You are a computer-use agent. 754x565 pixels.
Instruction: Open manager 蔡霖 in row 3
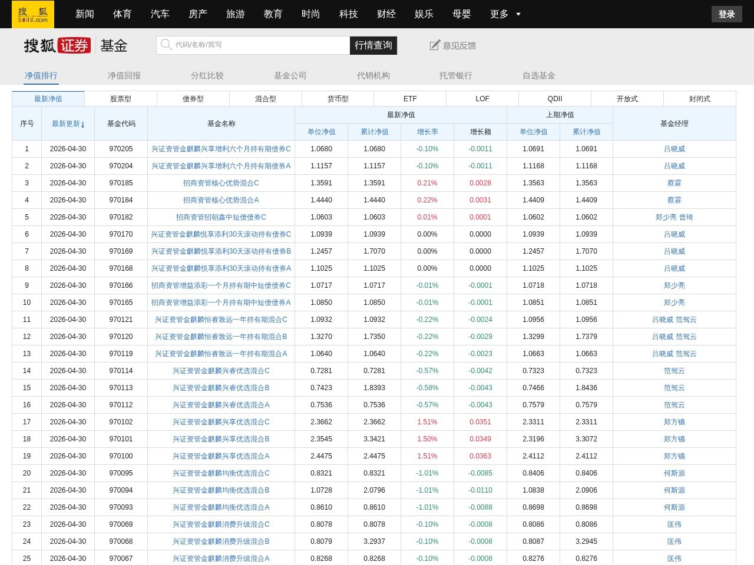click(674, 183)
